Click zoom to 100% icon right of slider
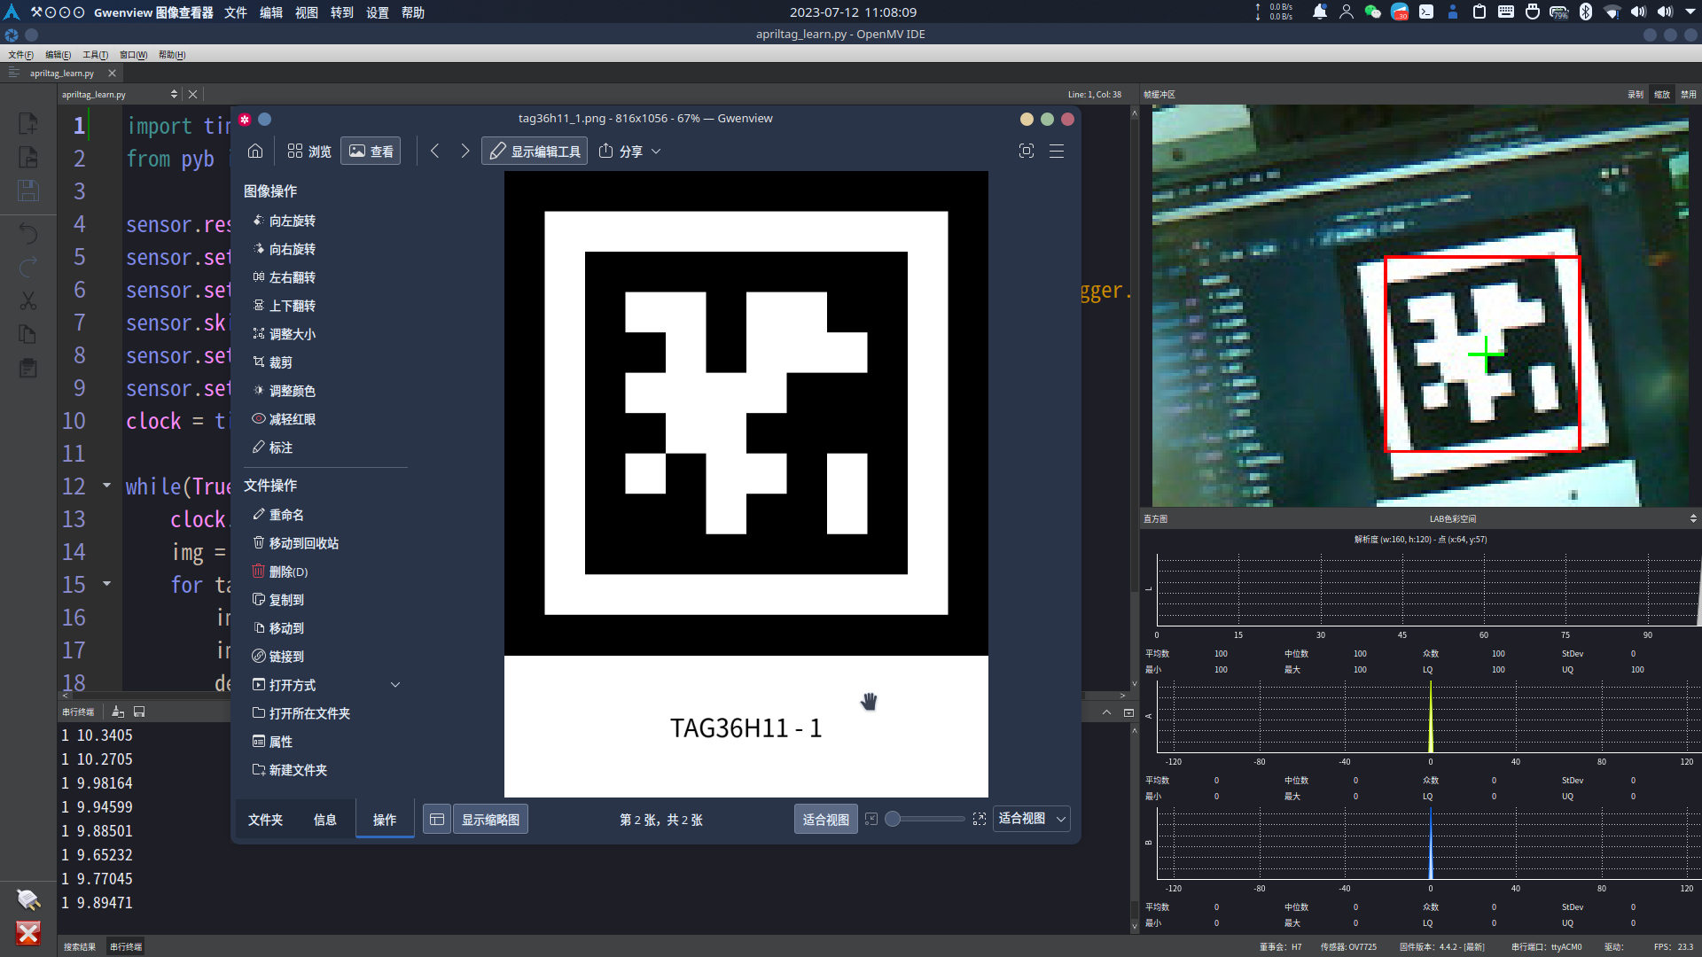 point(979,819)
